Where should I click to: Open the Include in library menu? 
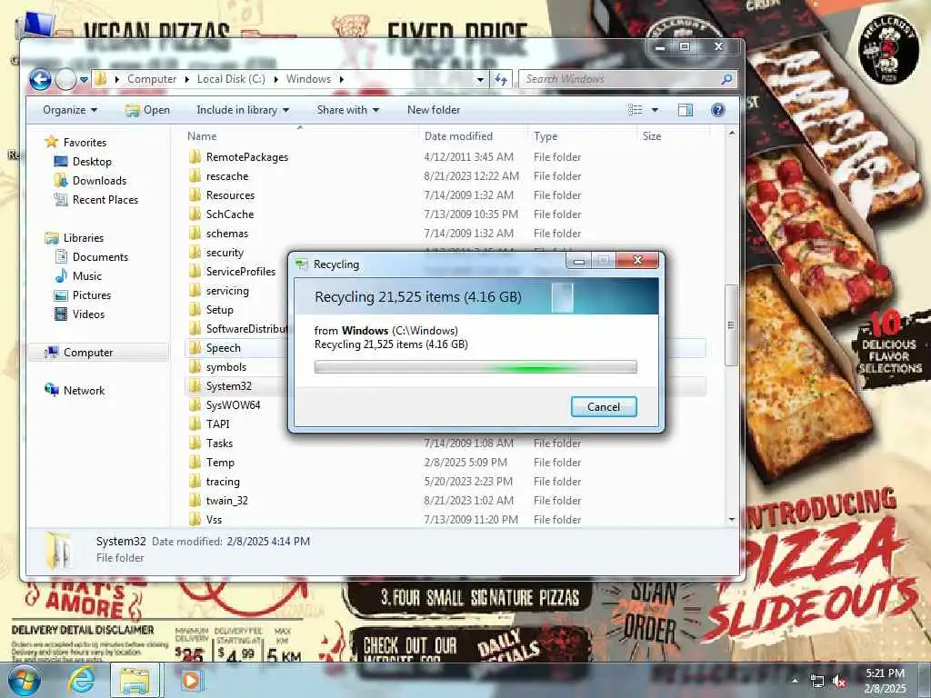point(242,110)
